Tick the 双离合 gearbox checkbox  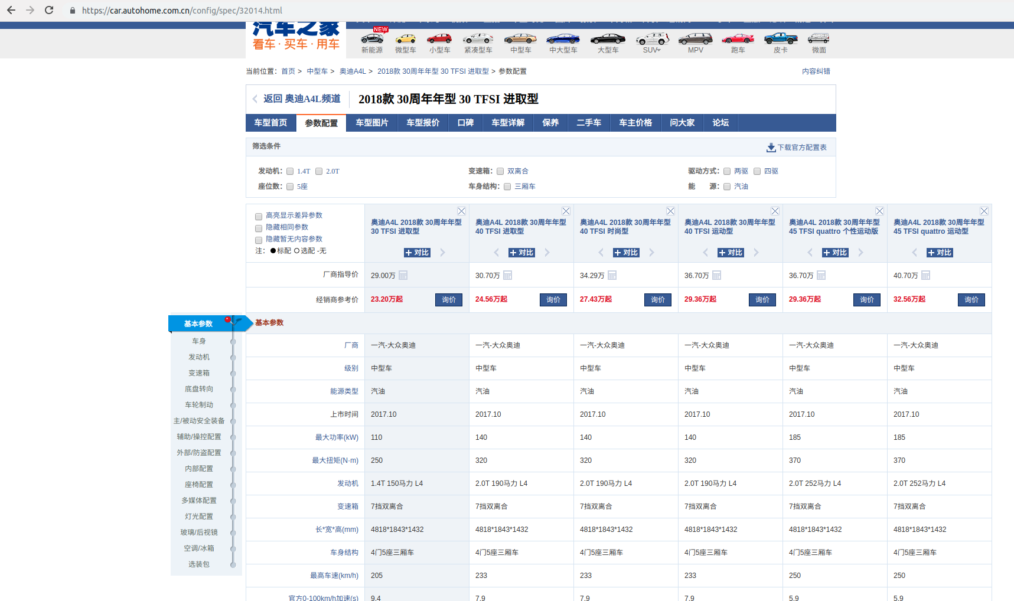500,171
